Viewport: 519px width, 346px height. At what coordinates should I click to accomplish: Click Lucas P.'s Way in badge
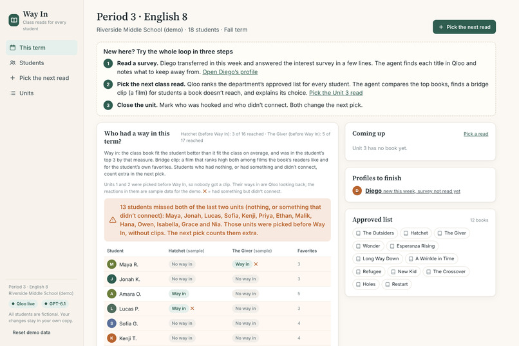pyautogui.click(x=179, y=309)
